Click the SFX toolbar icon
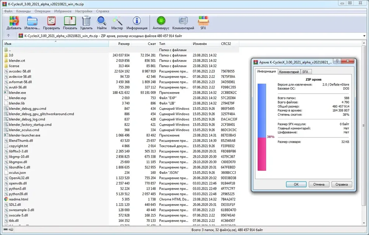369x235 pixels. (203, 21)
